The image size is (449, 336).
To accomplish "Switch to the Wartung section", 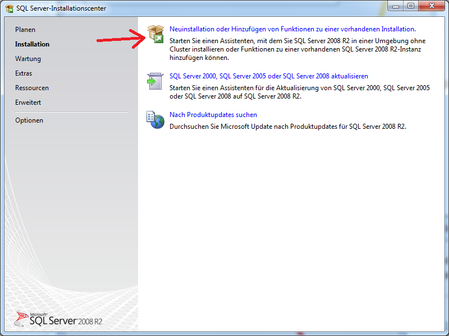I will pyautogui.click(x=28, y=59).
